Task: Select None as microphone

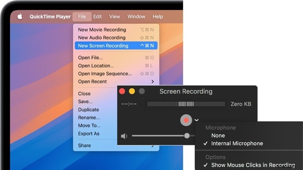Action: (218, 136)
